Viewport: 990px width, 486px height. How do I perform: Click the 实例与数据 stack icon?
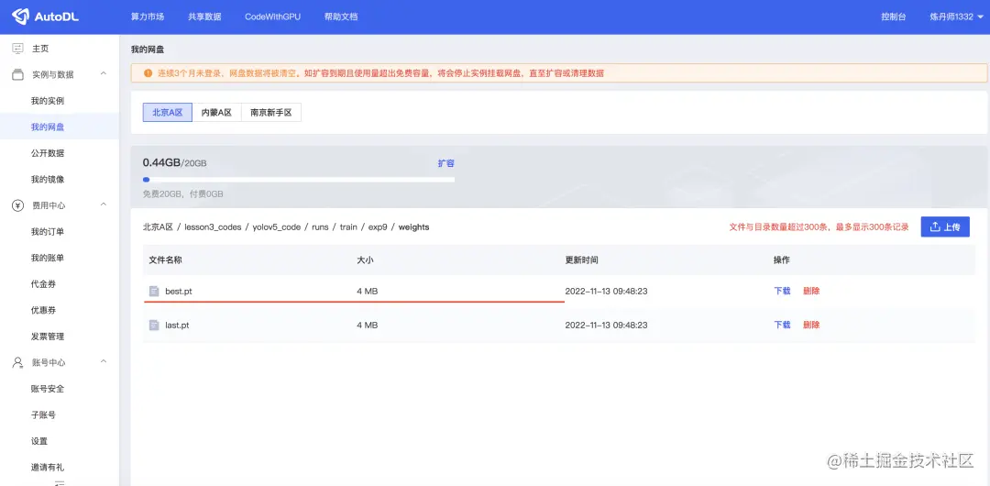coord(17,74)
